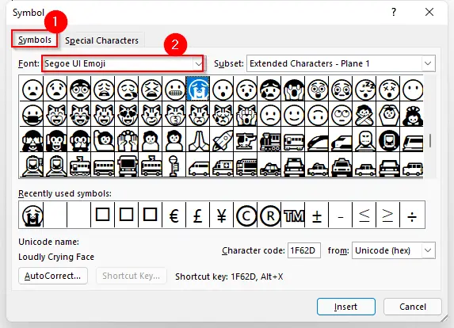Select the see-no-evil monkey emoji
The height and width of the screenshot is (328, 454).
point(32,140)
